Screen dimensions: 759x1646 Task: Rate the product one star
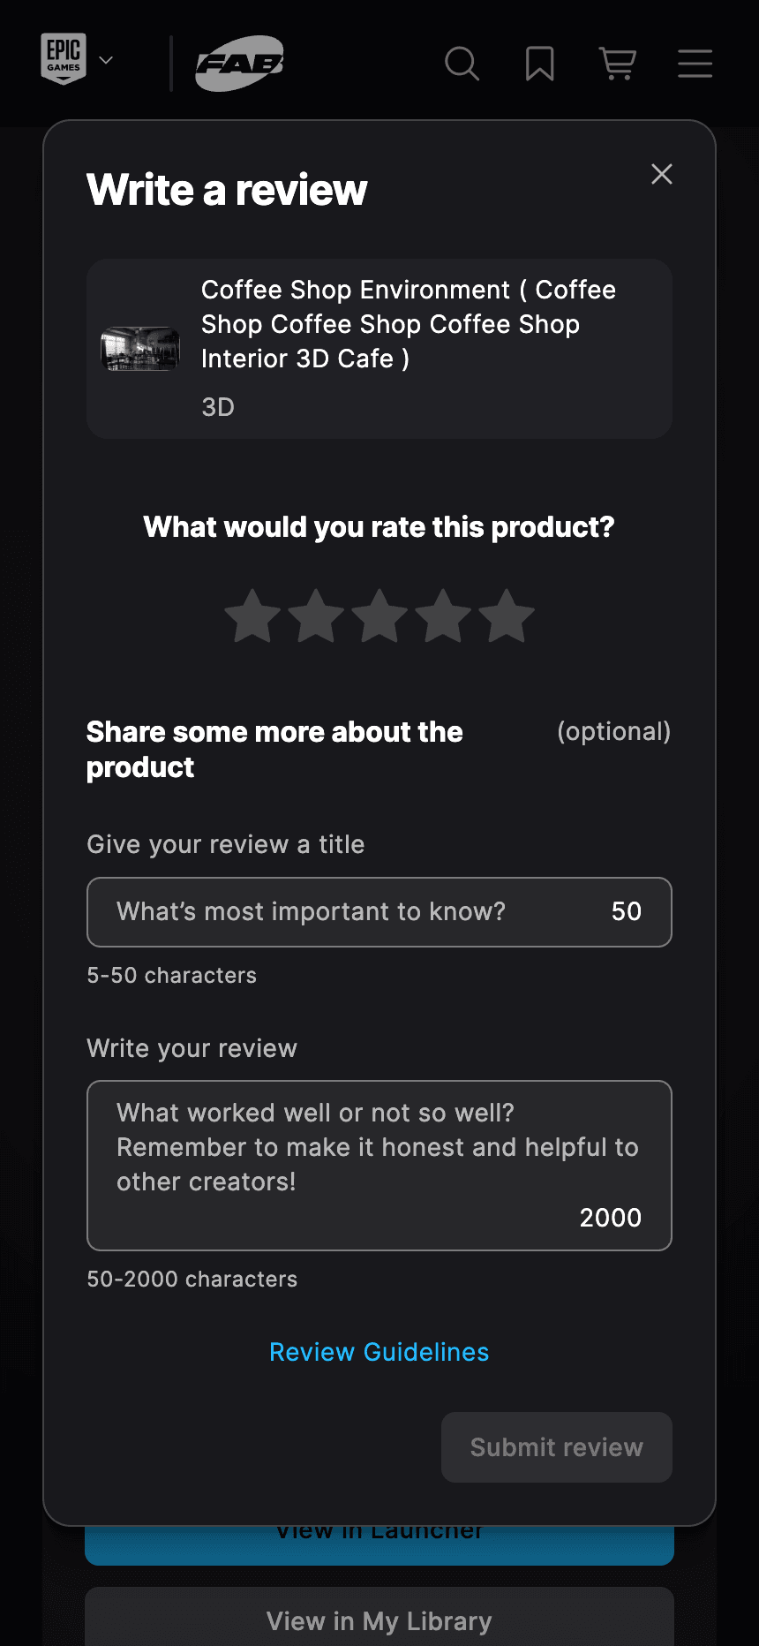coord(252,615)
